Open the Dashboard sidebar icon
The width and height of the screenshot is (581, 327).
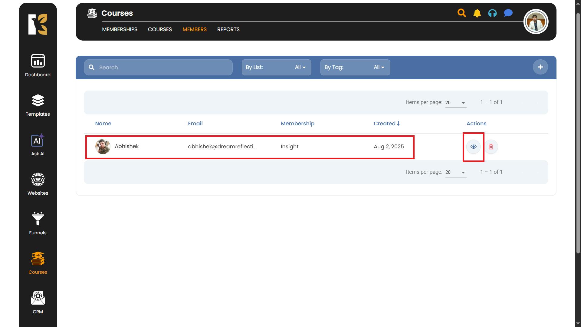click(38, 65)
